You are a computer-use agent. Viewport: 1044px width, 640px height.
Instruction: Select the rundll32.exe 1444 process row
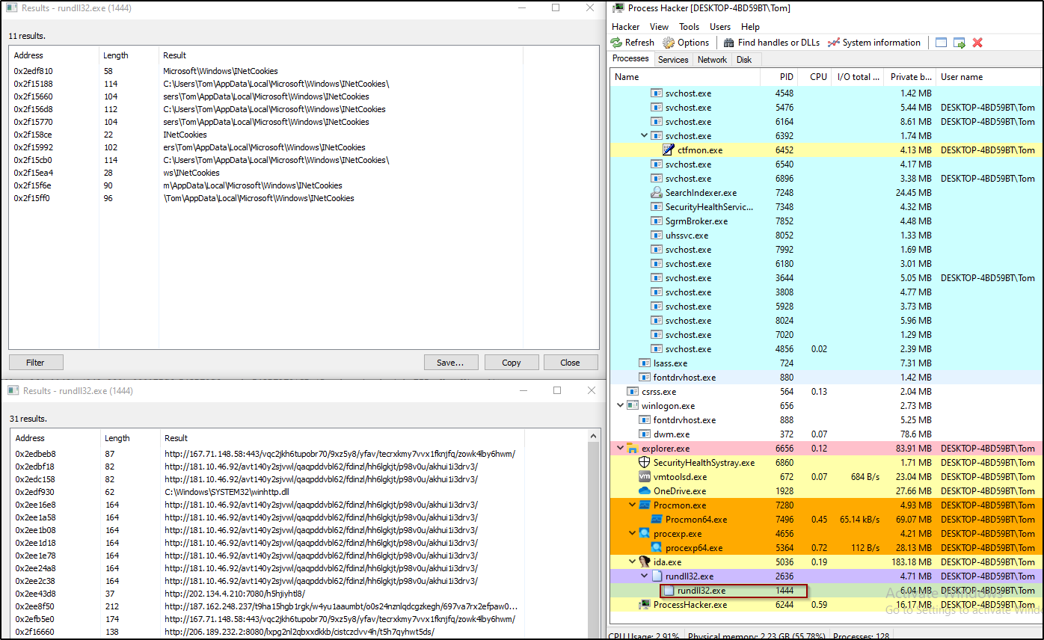825,591
